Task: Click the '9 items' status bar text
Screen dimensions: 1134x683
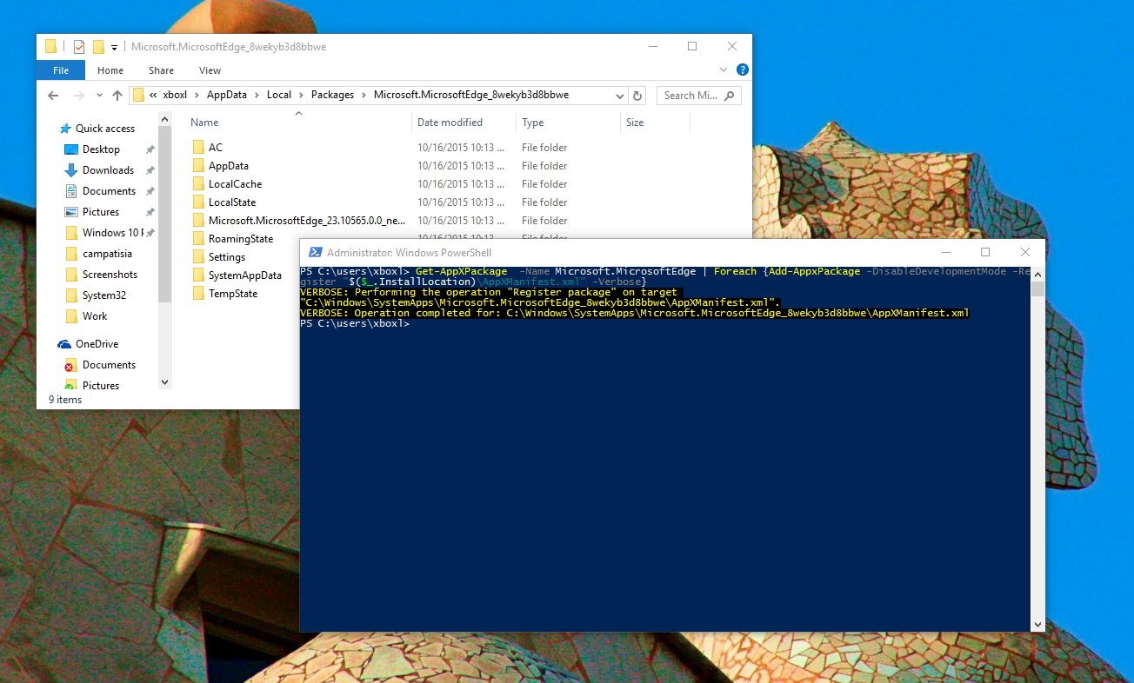Action: pos(65,400)
